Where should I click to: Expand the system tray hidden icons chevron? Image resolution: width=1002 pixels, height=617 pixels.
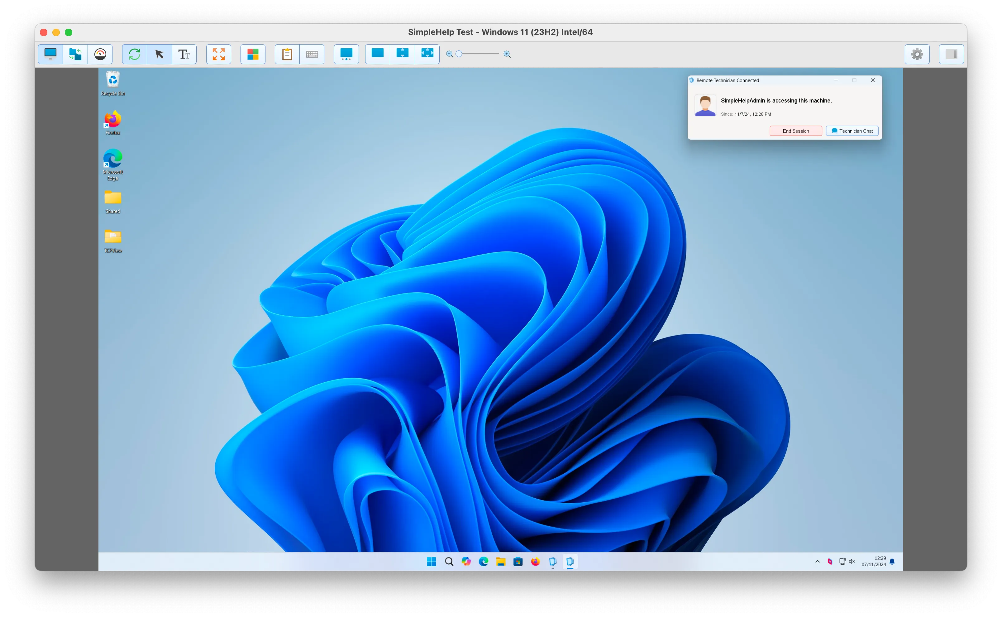tap(817, 562)
